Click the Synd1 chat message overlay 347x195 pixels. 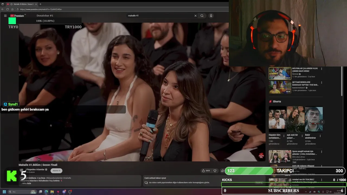(63, 107)
